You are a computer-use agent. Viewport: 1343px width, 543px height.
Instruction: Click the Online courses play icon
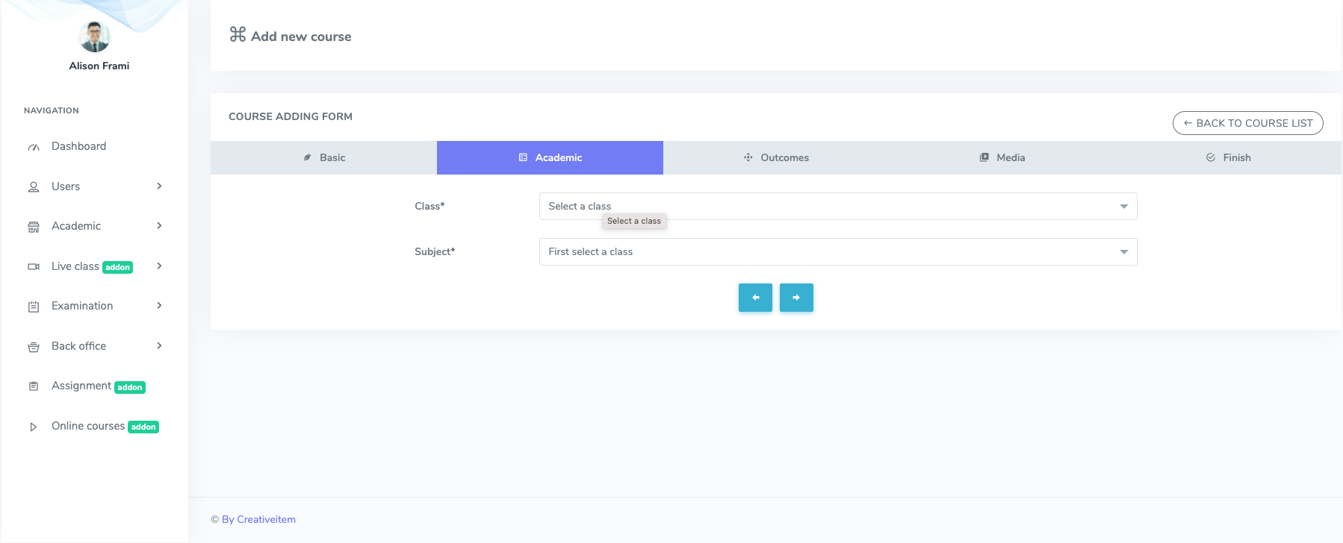pos(34,427)
